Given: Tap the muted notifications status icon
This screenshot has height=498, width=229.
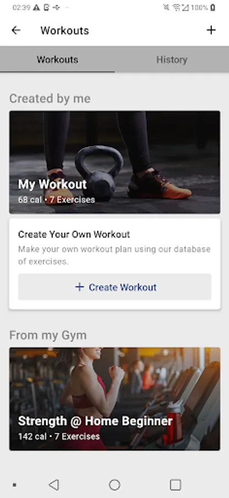Looking at the screenshot, I should (x=166, y=8).
